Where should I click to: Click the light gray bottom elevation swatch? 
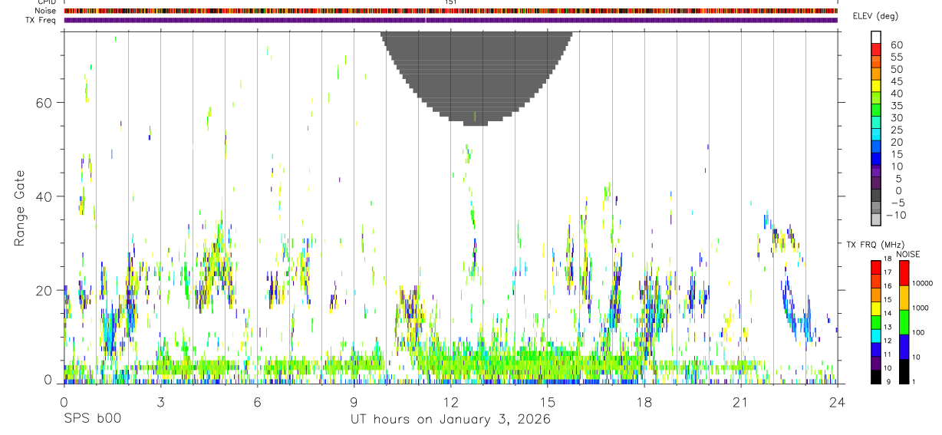pyautogui.click(x=876, y=220)
